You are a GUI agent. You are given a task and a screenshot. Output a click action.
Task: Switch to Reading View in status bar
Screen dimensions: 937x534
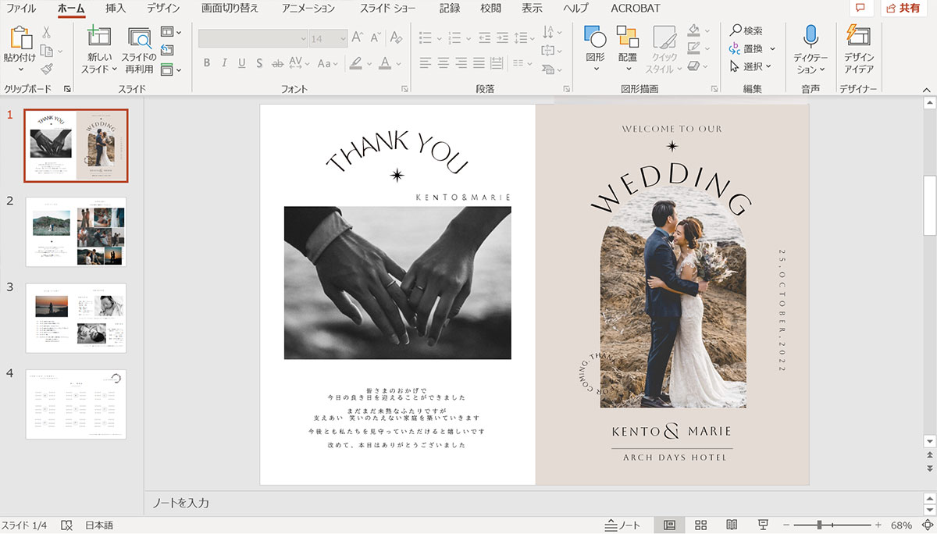click(732, 525)
